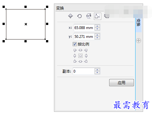
Task: Click the 应用 button
Action: coord(122,83)
